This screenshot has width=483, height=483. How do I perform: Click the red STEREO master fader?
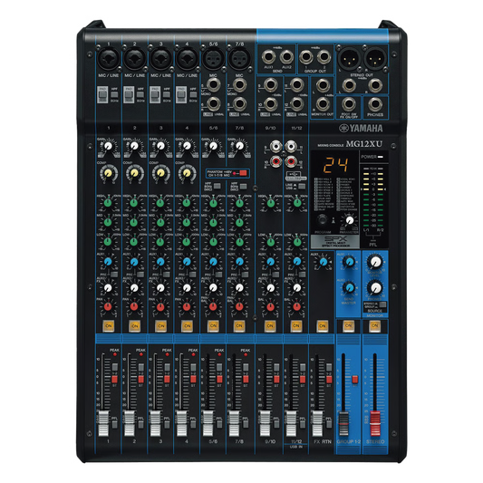(x=375, y=423)
